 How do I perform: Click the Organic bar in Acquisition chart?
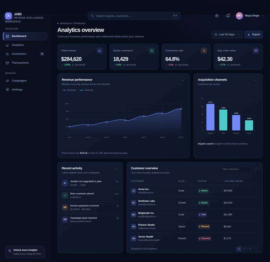(210, 117)
